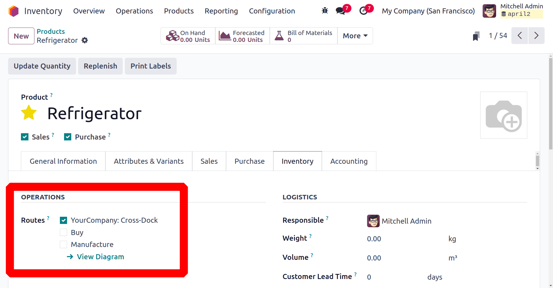The height and width of the screenshot is (288, 553).
Task: Click the On Hand boxes icon
Action: (x=172, y=36)
